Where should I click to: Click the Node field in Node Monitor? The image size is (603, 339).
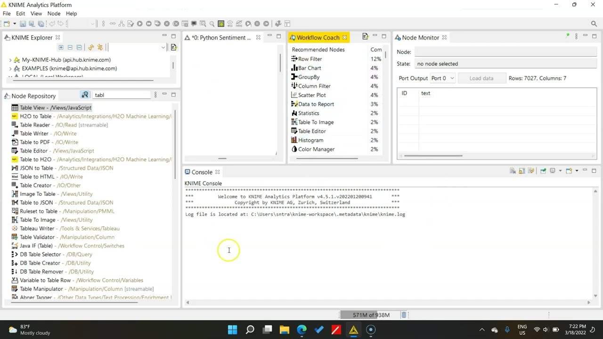[x=505, y=52]
